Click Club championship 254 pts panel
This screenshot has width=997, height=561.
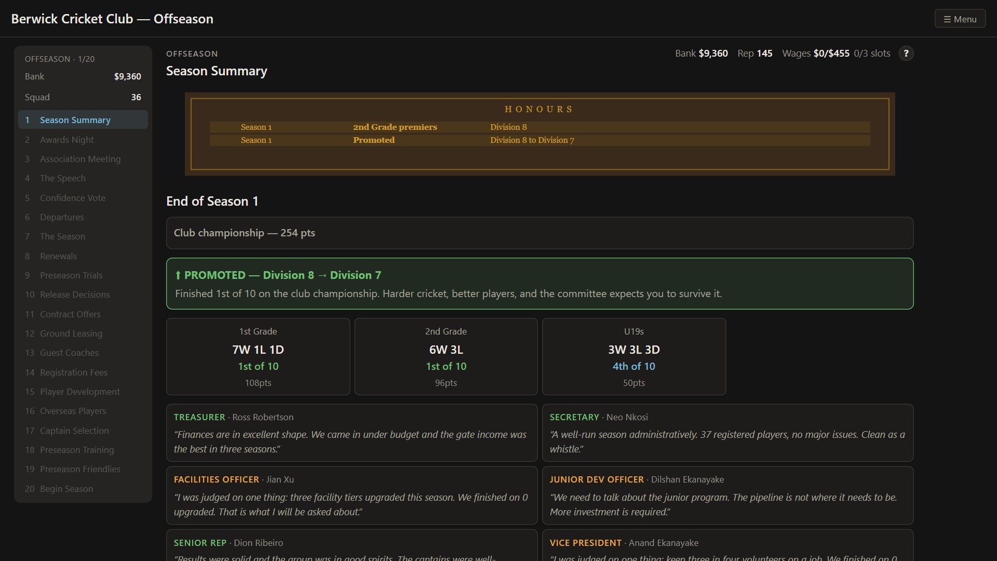click(x=540, y=233)
